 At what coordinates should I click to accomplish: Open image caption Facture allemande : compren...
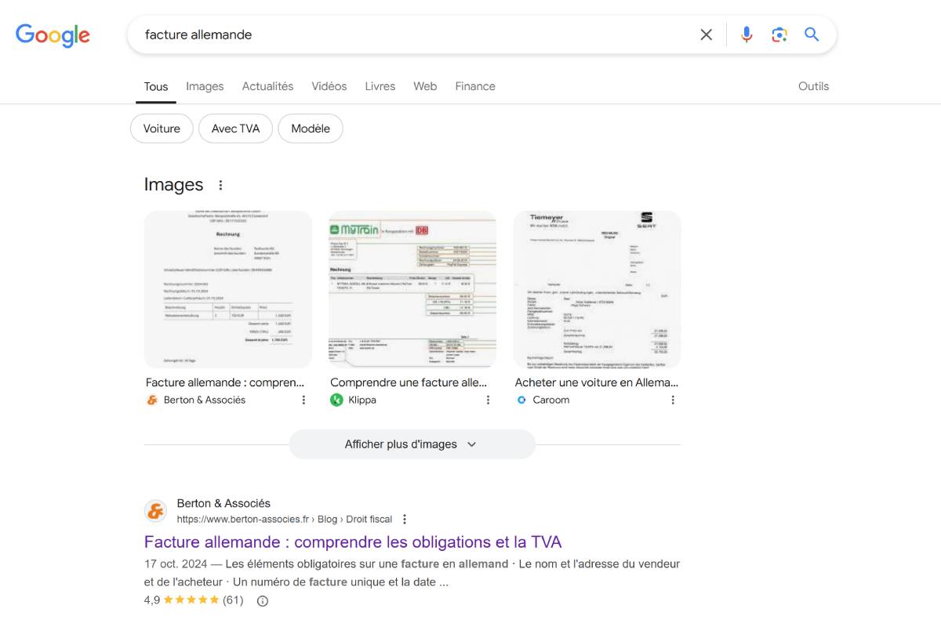click(225, 382)
